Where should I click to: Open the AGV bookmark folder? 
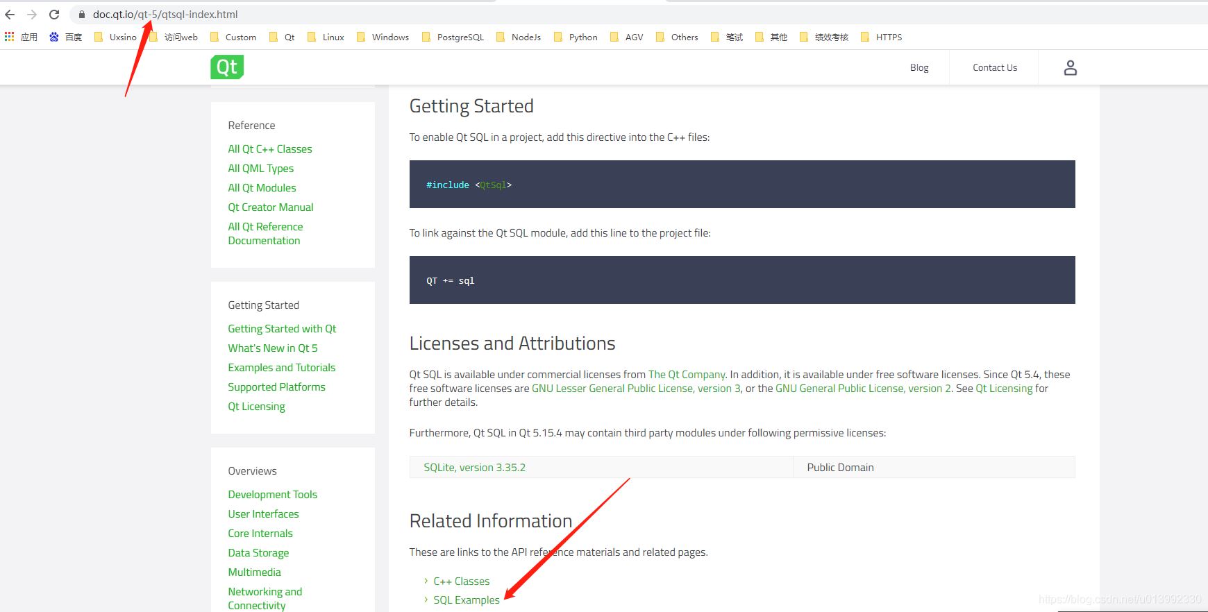coord(627,37)
